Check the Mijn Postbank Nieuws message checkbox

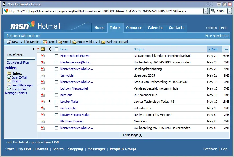56,56
